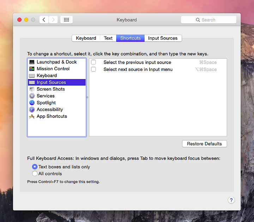
Task: Click the ⌘Space key combination
Action: (x=208, y=62)
